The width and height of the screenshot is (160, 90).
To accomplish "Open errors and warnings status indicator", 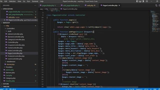I will [x=13, y=89].
